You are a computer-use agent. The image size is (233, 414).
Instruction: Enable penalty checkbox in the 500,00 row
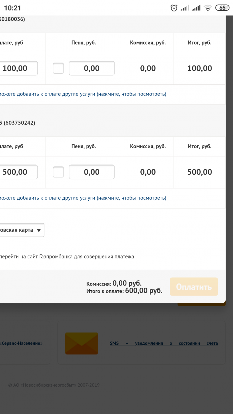(58, 172)
